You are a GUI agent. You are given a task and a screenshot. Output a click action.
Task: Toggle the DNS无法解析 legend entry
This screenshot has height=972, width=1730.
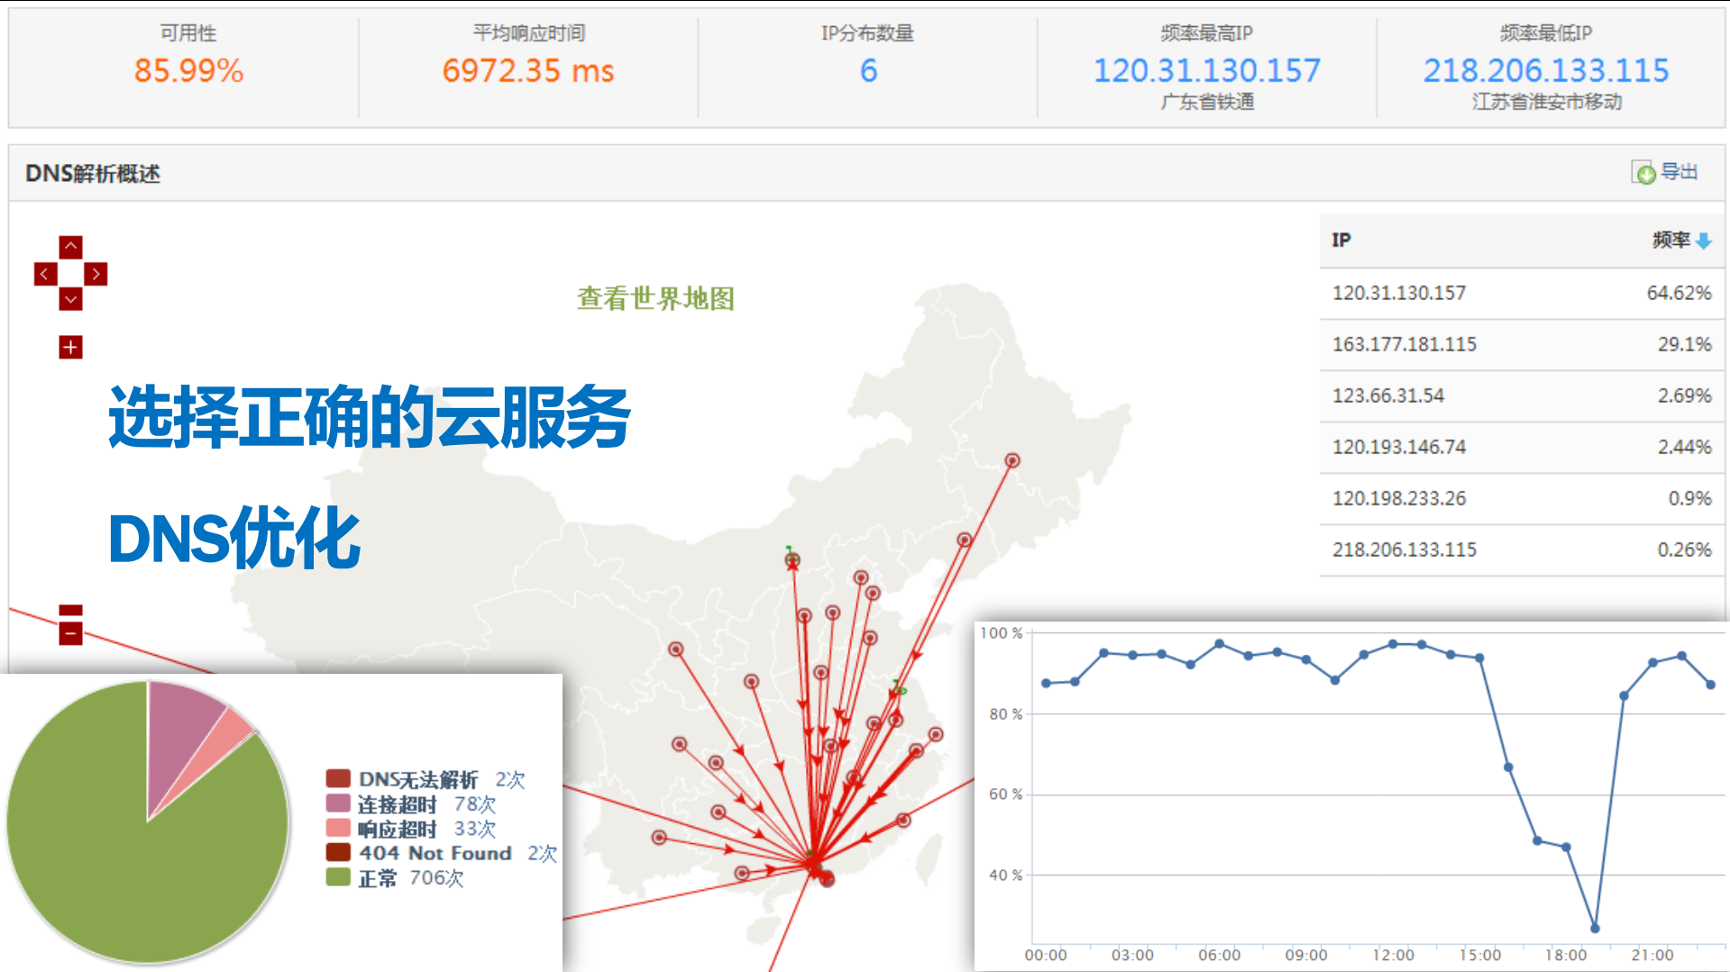(417, 779)
